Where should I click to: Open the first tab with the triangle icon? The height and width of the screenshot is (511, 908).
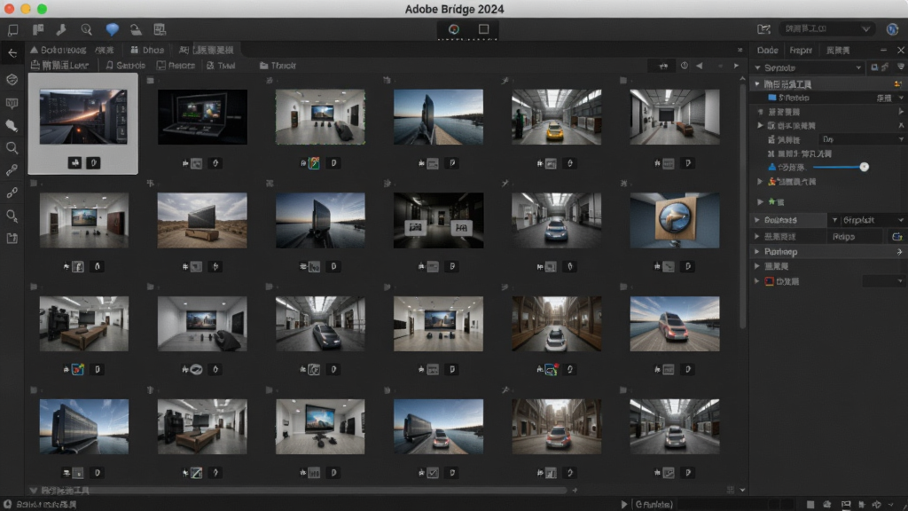tap(72, 50)
